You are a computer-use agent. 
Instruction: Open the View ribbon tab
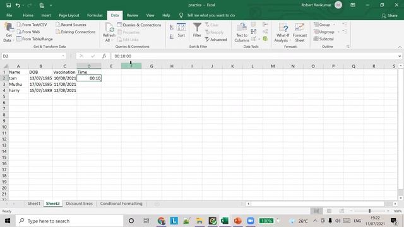coord(150,15)
